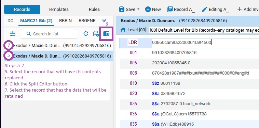The width and height of the screenshot is (259, 128).
Task: Switch to Templates tab
Action: (58, 10)
